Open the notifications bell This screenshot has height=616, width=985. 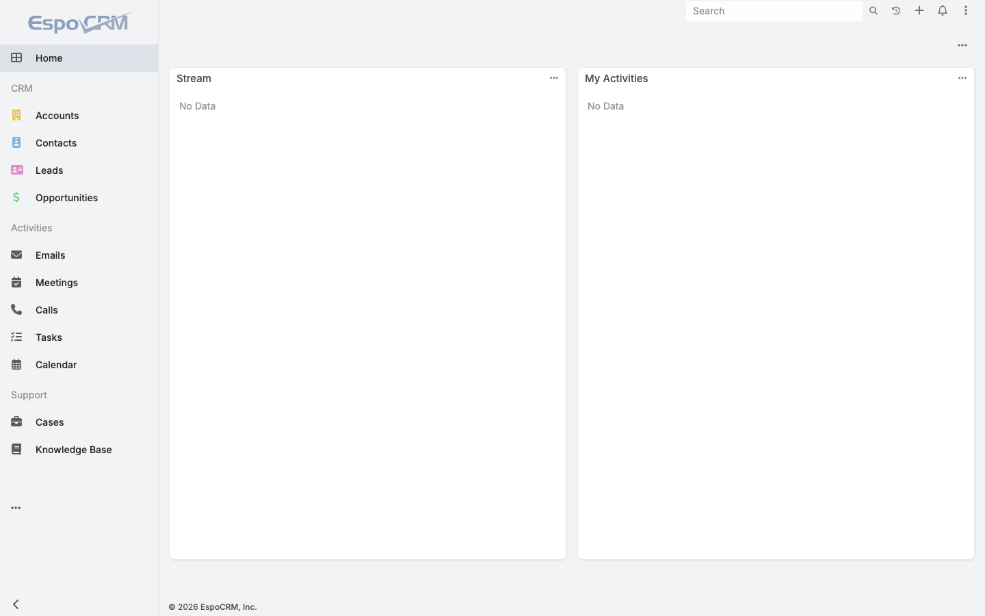[x=943, y=11]
